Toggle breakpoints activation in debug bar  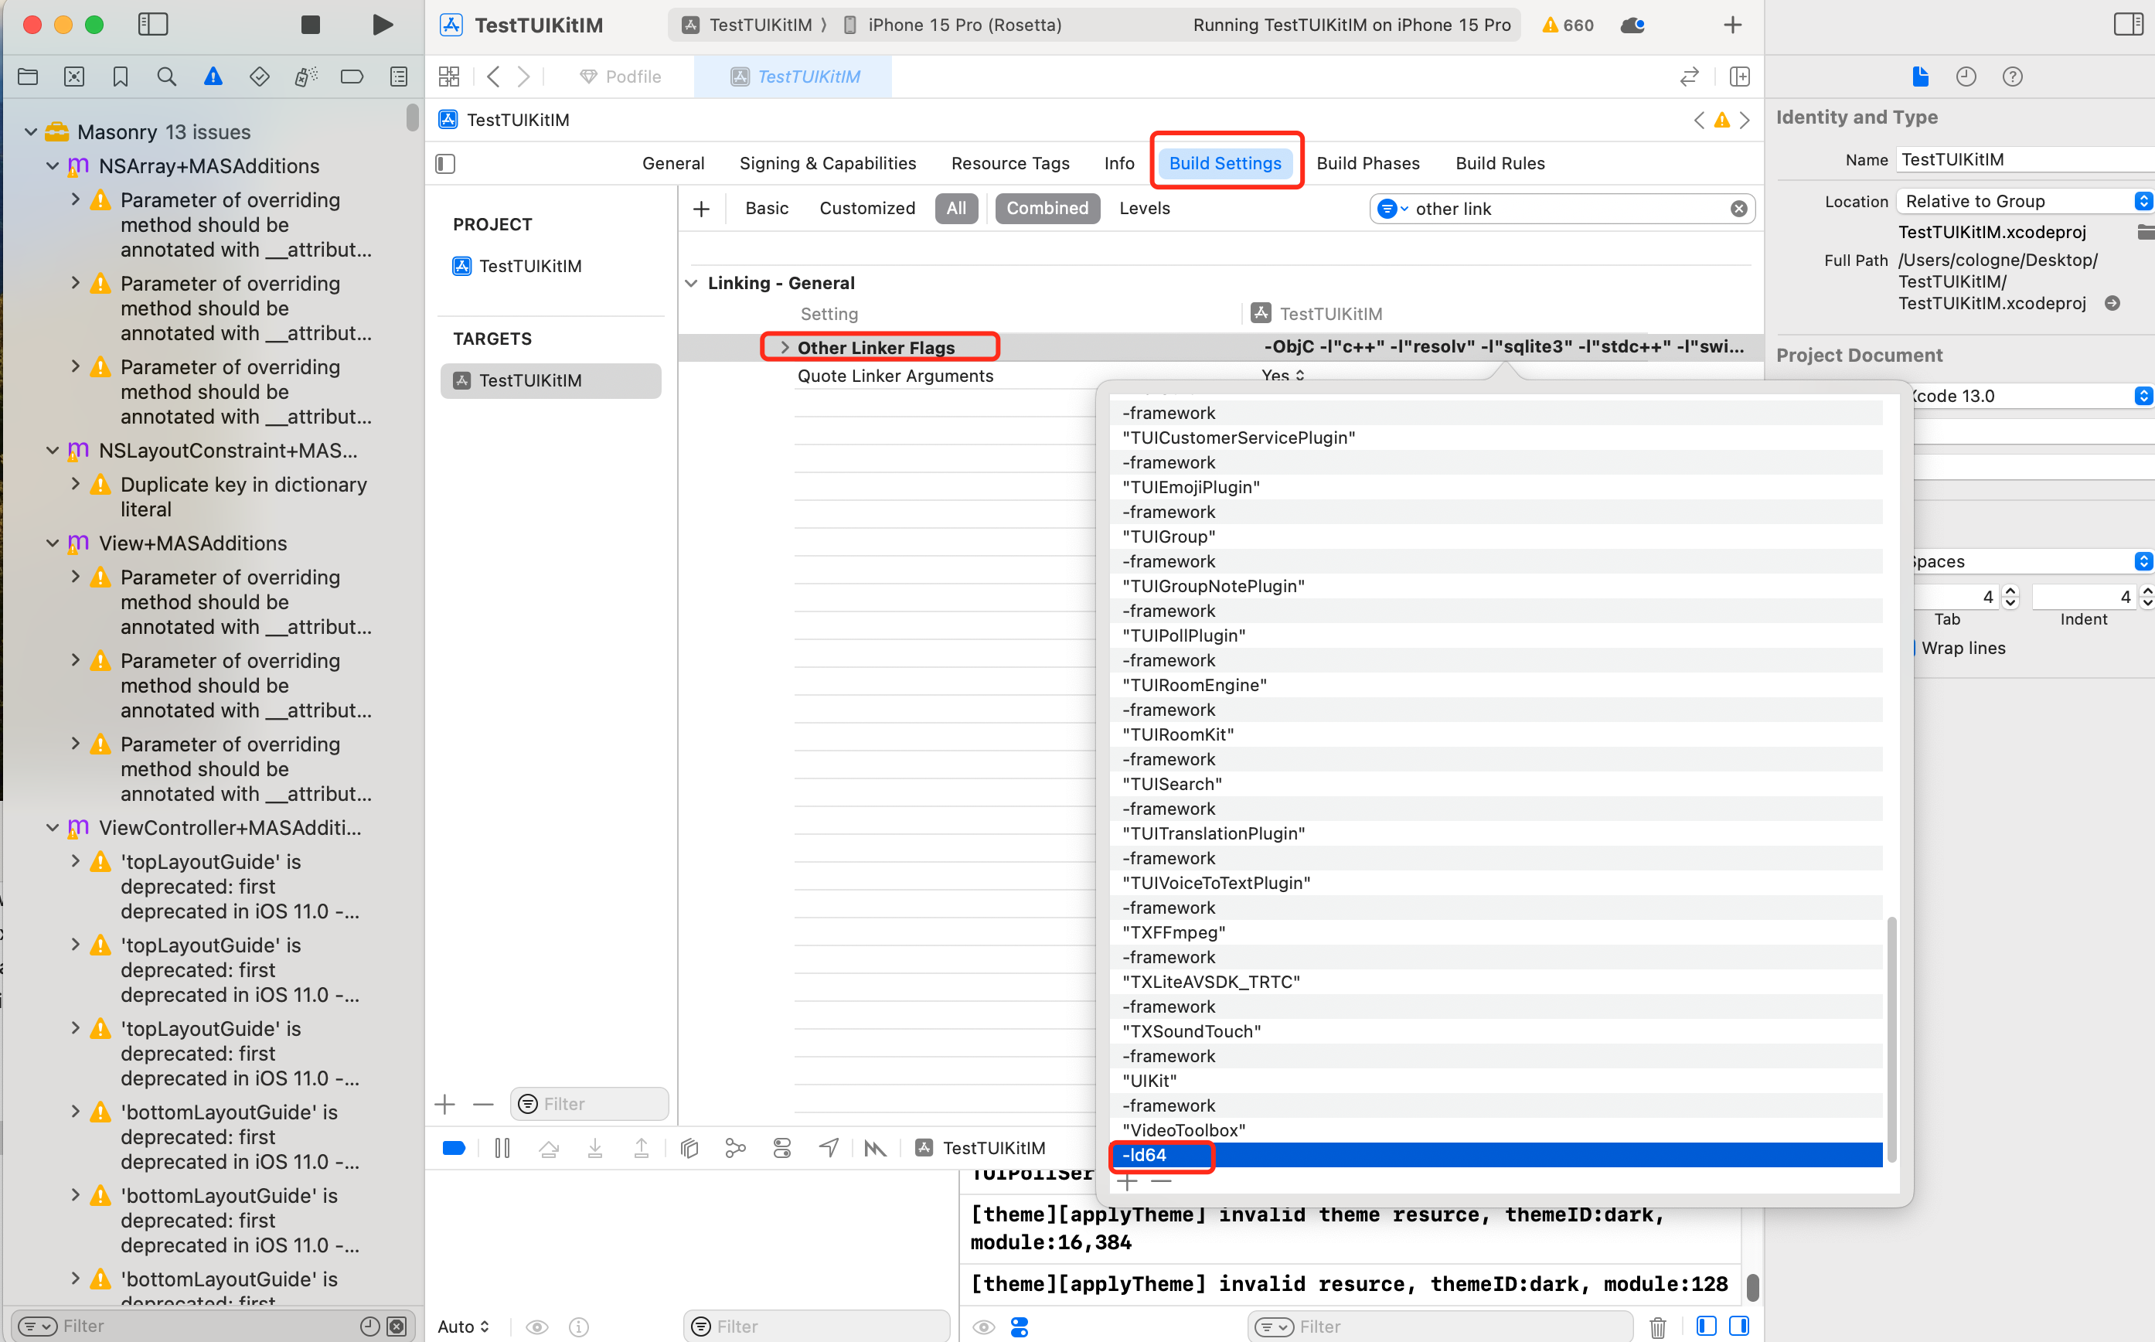[454, 1149]
